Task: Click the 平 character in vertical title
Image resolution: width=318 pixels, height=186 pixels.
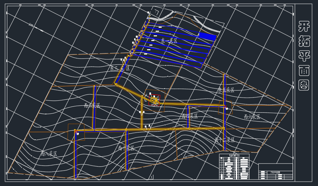Action: coord(304,56)
